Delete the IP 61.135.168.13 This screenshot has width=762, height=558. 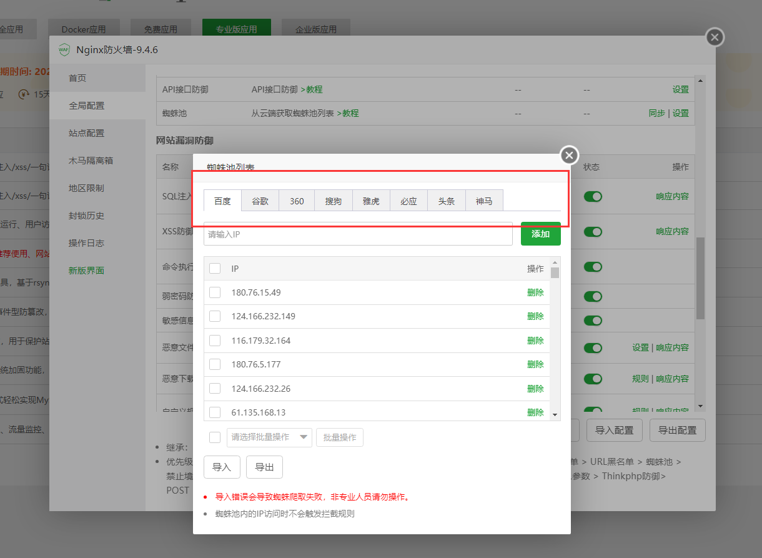535,412
